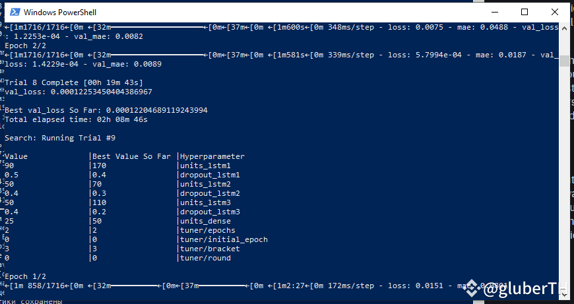This screenshot has width=574, height=304.
Task: Click the PowerShell icon in title bar
Action: tap(13, 12)
